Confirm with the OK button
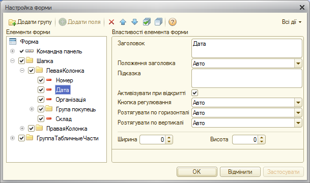 click(196, 172)
